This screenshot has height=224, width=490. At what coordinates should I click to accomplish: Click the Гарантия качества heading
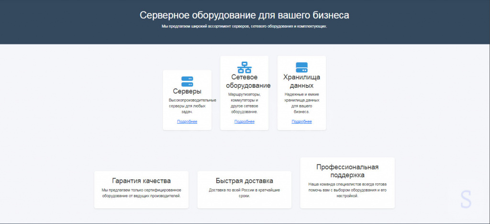coord(141,181)
